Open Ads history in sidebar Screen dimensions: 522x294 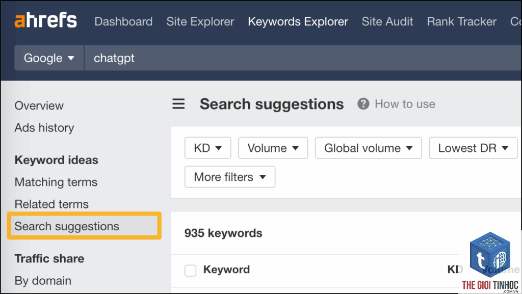pyautogui.click(x=44, y=128)
